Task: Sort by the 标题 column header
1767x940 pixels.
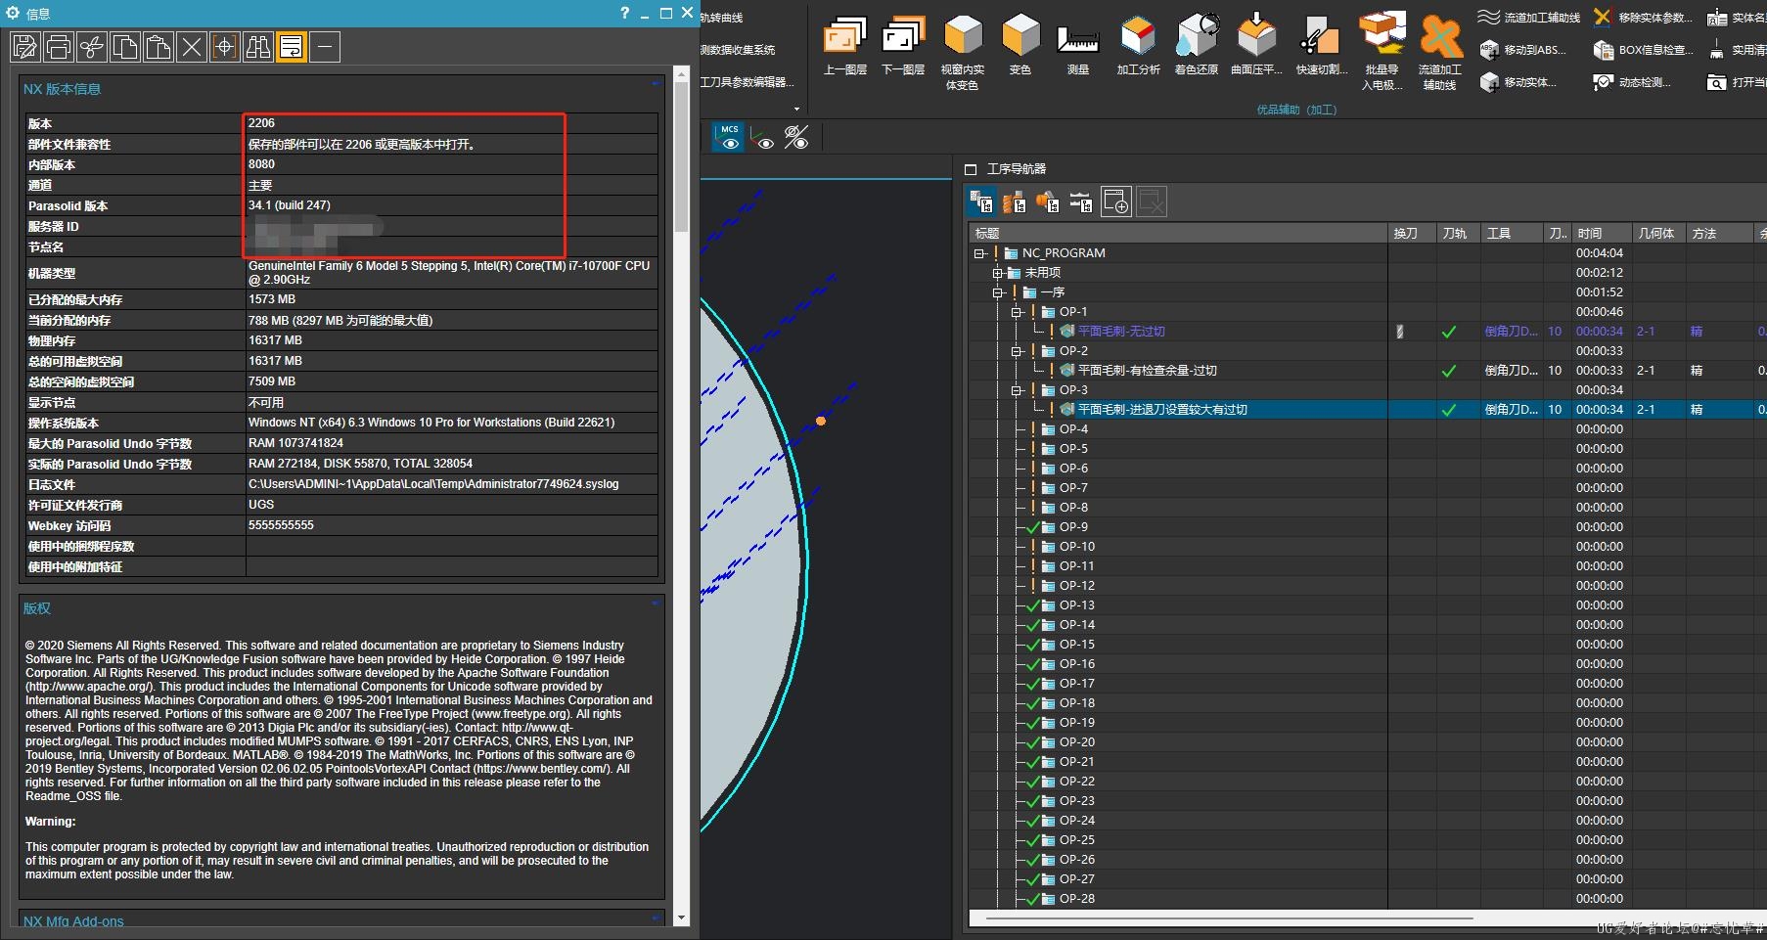Action: (1178, 233)
